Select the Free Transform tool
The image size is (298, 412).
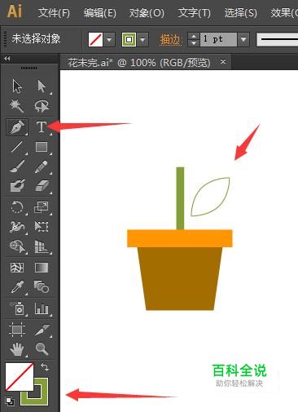click(x=42, y=227)
